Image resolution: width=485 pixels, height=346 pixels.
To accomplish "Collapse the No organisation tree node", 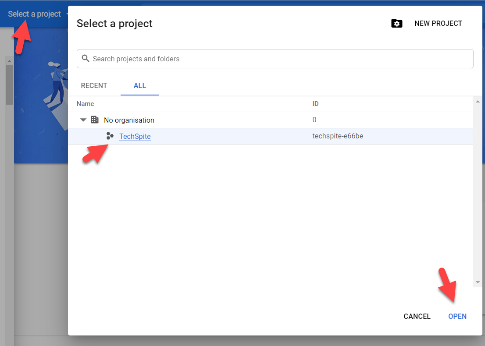I will pos(83,120).
